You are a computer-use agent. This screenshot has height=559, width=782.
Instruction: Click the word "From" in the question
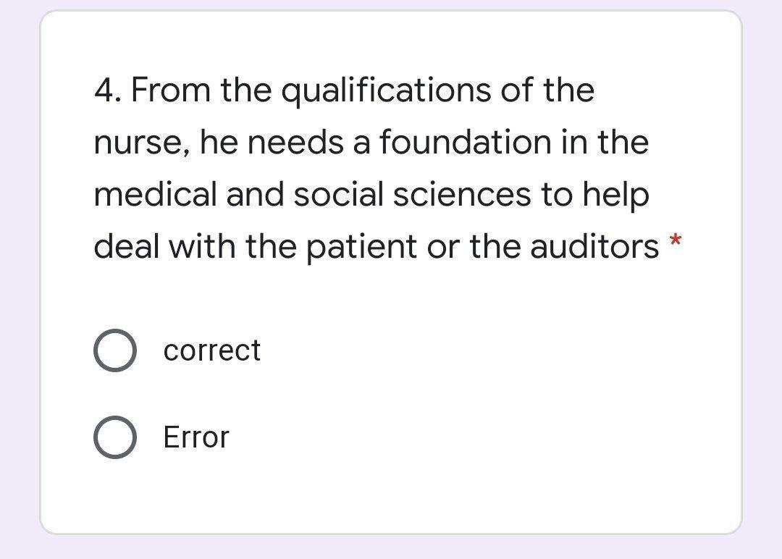point(171,91)
